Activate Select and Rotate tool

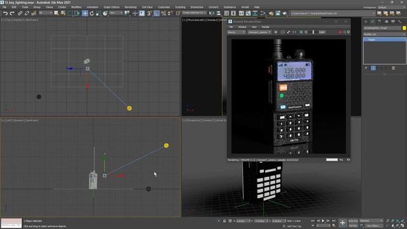[92, 13]
